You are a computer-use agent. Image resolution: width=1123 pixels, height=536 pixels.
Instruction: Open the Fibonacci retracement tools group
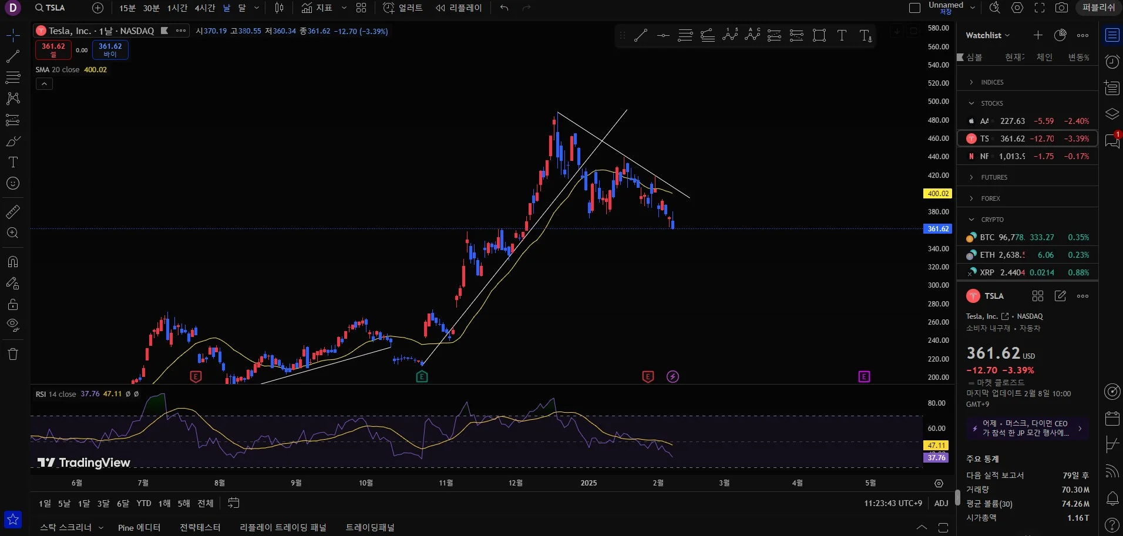[x=13, y=77]
